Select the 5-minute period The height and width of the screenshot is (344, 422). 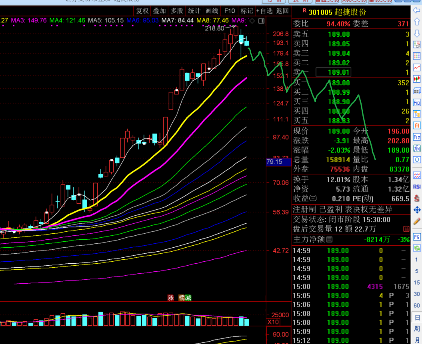[x=416, y=271]
